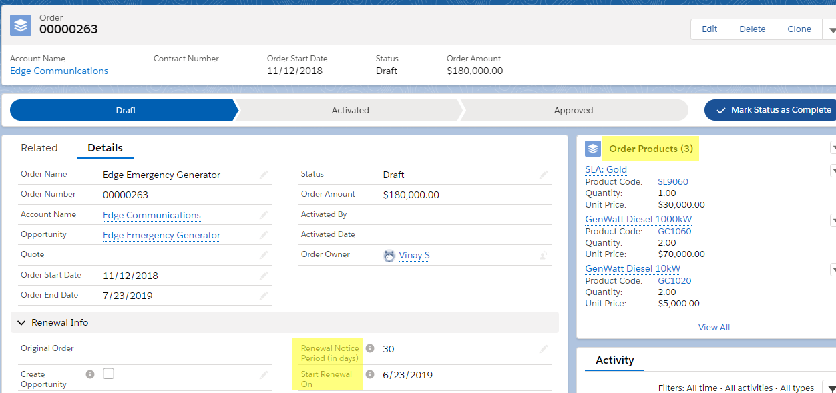The height and width of the screenshot is (393, 836).
Task: Click the pencil icon for Create Opportunity
Action: [x=264, y=375]
